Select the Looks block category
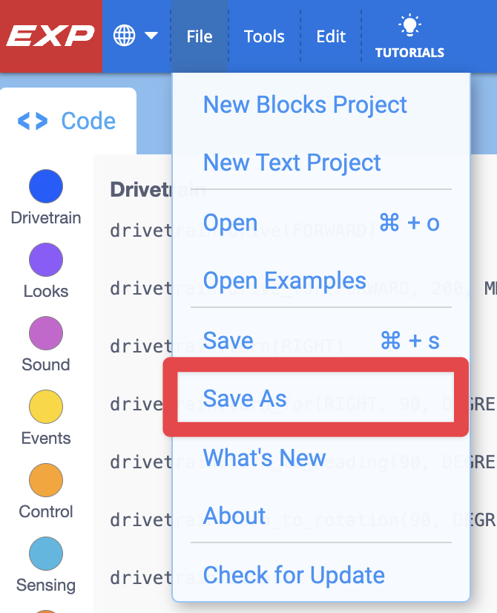 click(x=45, y=260)
